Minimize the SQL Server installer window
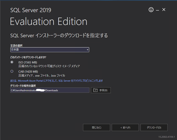177x140 pixels. [x=157, y=10]
